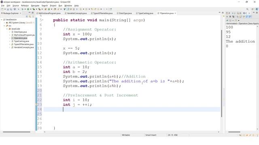Open the Project menu

(53, 6)
